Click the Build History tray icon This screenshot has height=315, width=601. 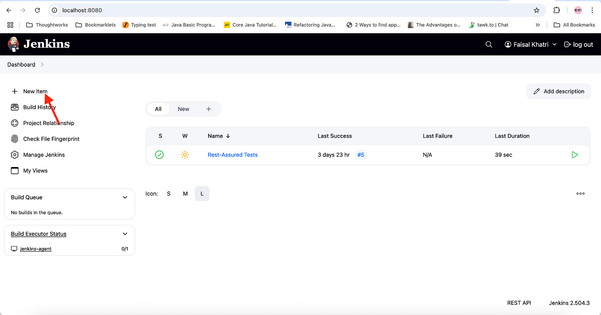(15, 107)
